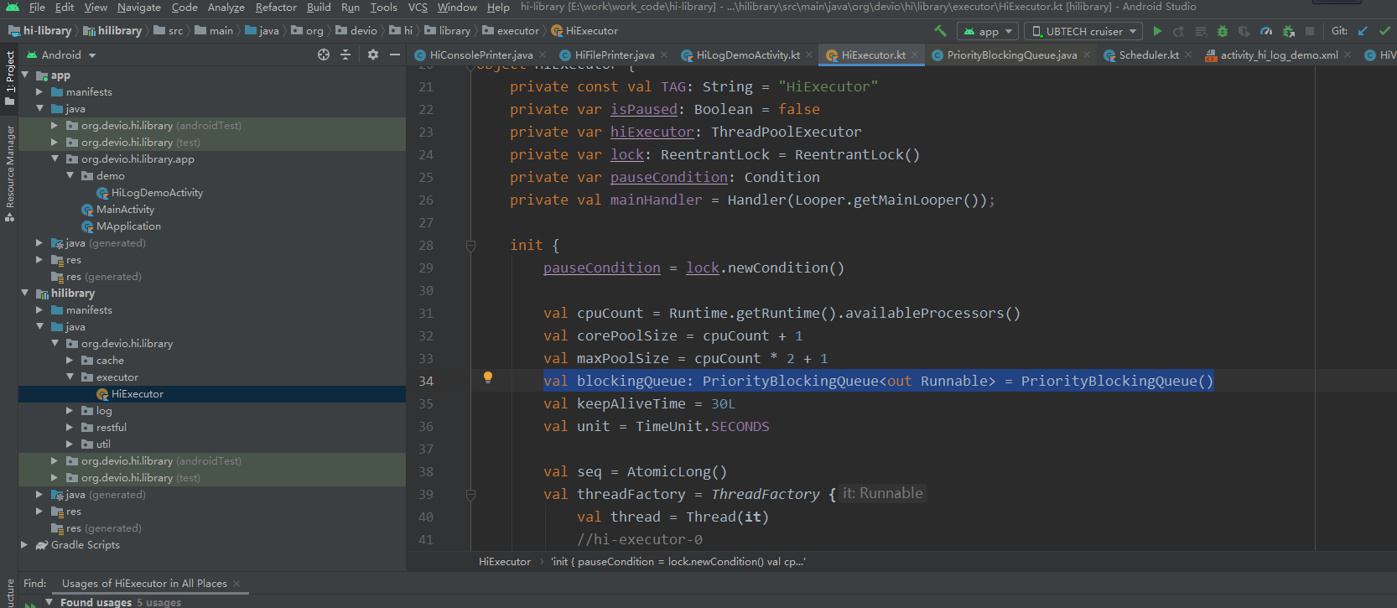Open the app run configuration dropdown
The width and height of the screenshot is (1397, 608).
click(989, 31)
